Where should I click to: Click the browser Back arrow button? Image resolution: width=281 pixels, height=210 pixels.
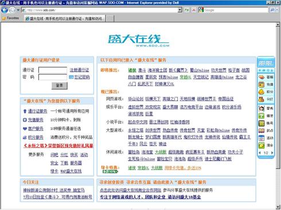point(5,10)
